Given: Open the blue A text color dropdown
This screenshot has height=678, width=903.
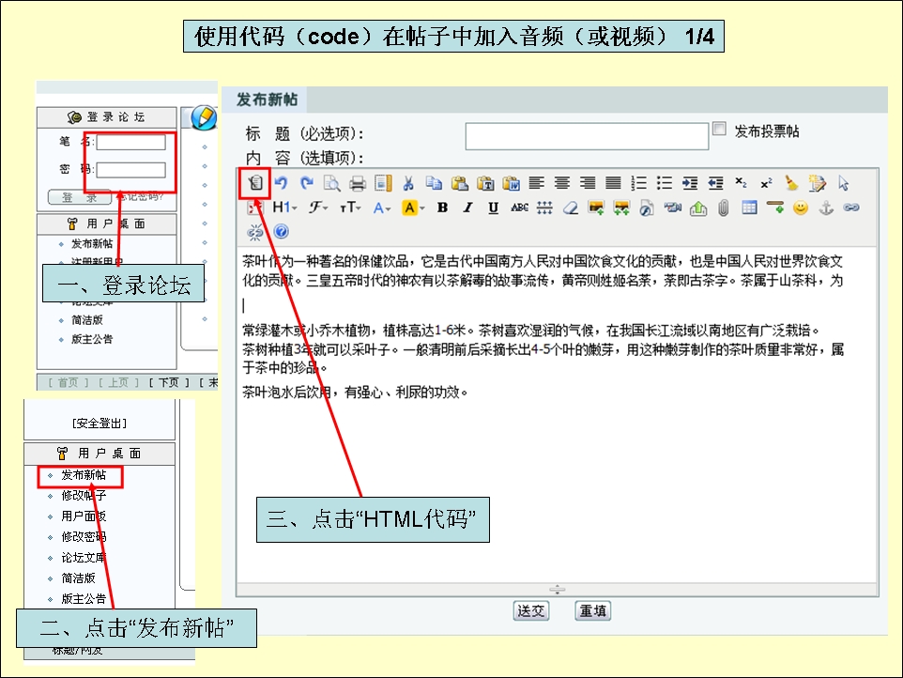Looking at the screenshot, I should click(x=382, y=208).
